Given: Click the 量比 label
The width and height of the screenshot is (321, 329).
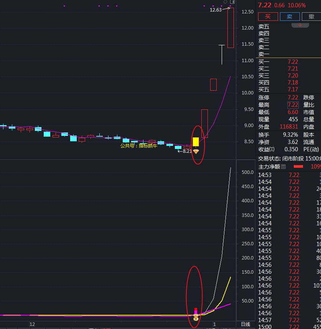Looking at the screenshot, I should pos(309,105).
